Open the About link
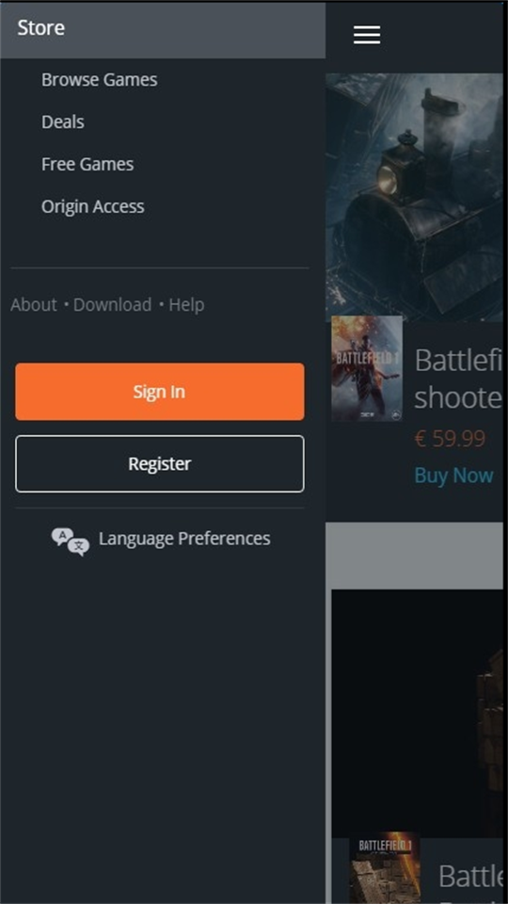 tap(34, 304)
